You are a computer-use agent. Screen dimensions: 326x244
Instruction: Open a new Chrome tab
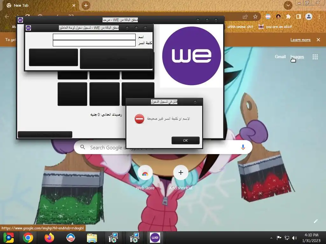pos(86,5)
